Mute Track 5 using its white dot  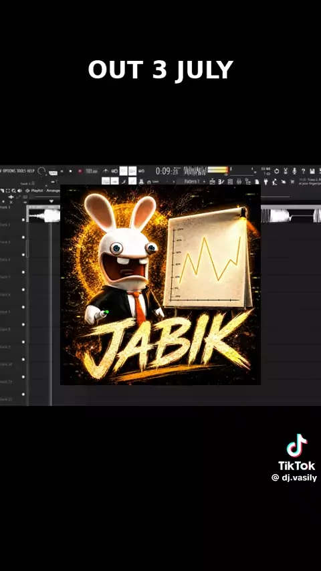(x=23, y=290)
